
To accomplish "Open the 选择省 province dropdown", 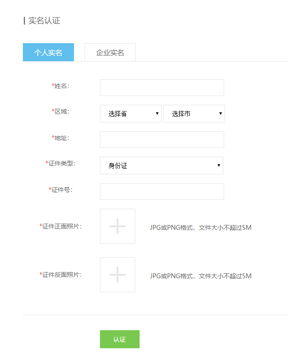I will click(x=131, y=114).
